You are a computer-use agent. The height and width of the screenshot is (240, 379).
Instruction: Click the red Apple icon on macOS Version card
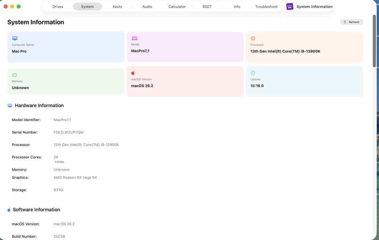tap(133, 73)
